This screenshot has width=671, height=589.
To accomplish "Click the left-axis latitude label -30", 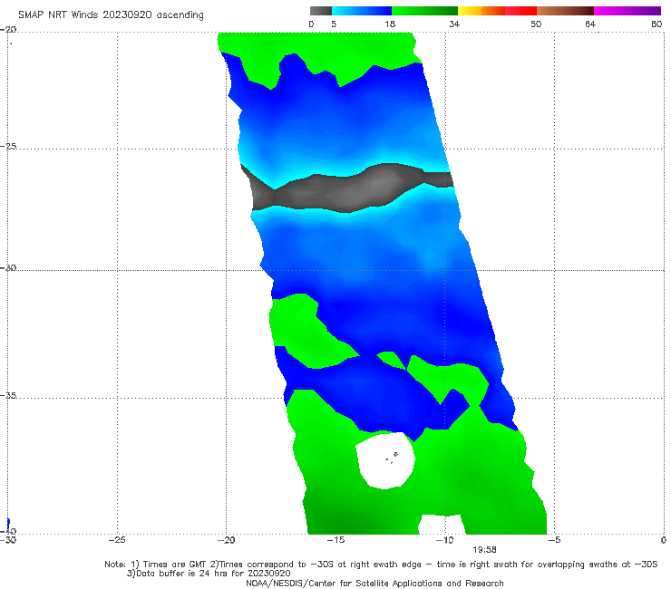I will (9, 267).
